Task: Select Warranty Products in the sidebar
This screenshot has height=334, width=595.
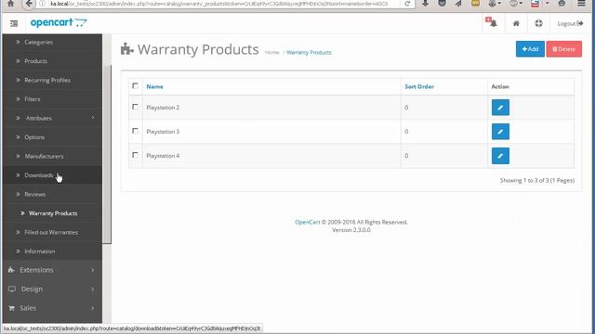Action: 52,213
